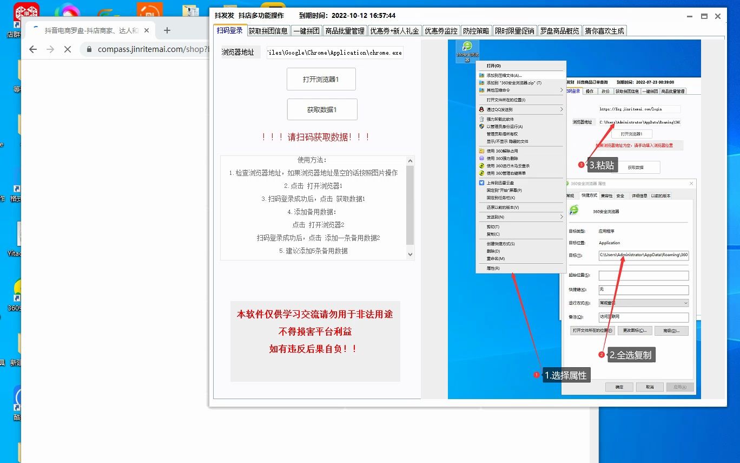This screenshot has height=463, width=740.
Task: Click the red 请扫码获取数据 notice text
Action: click(315, 137)
